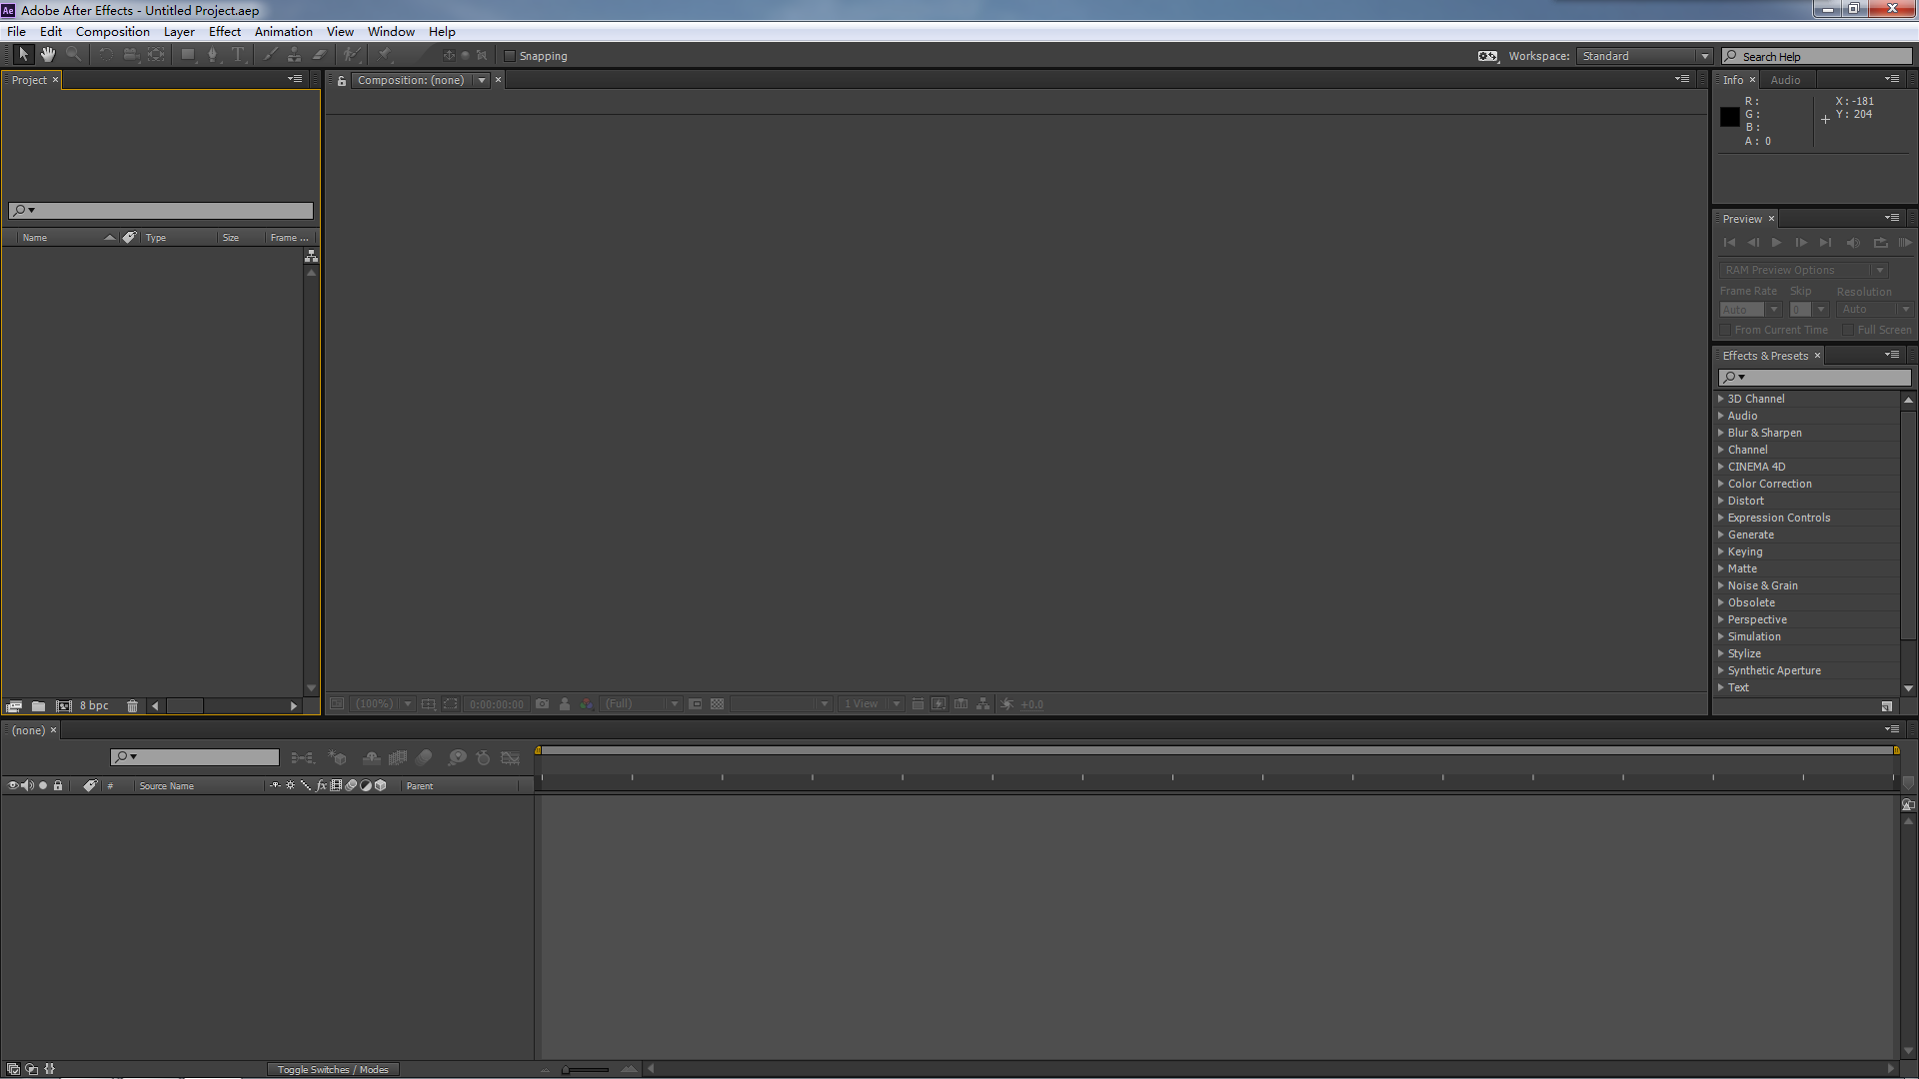Check the From Current Time option
Image resolution: width=1919 pixels, height=1079 pixels.
click(x=1725, y=330)
